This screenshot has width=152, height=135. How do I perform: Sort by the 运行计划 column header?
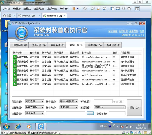pyautogui.click(x=21, y=53)
